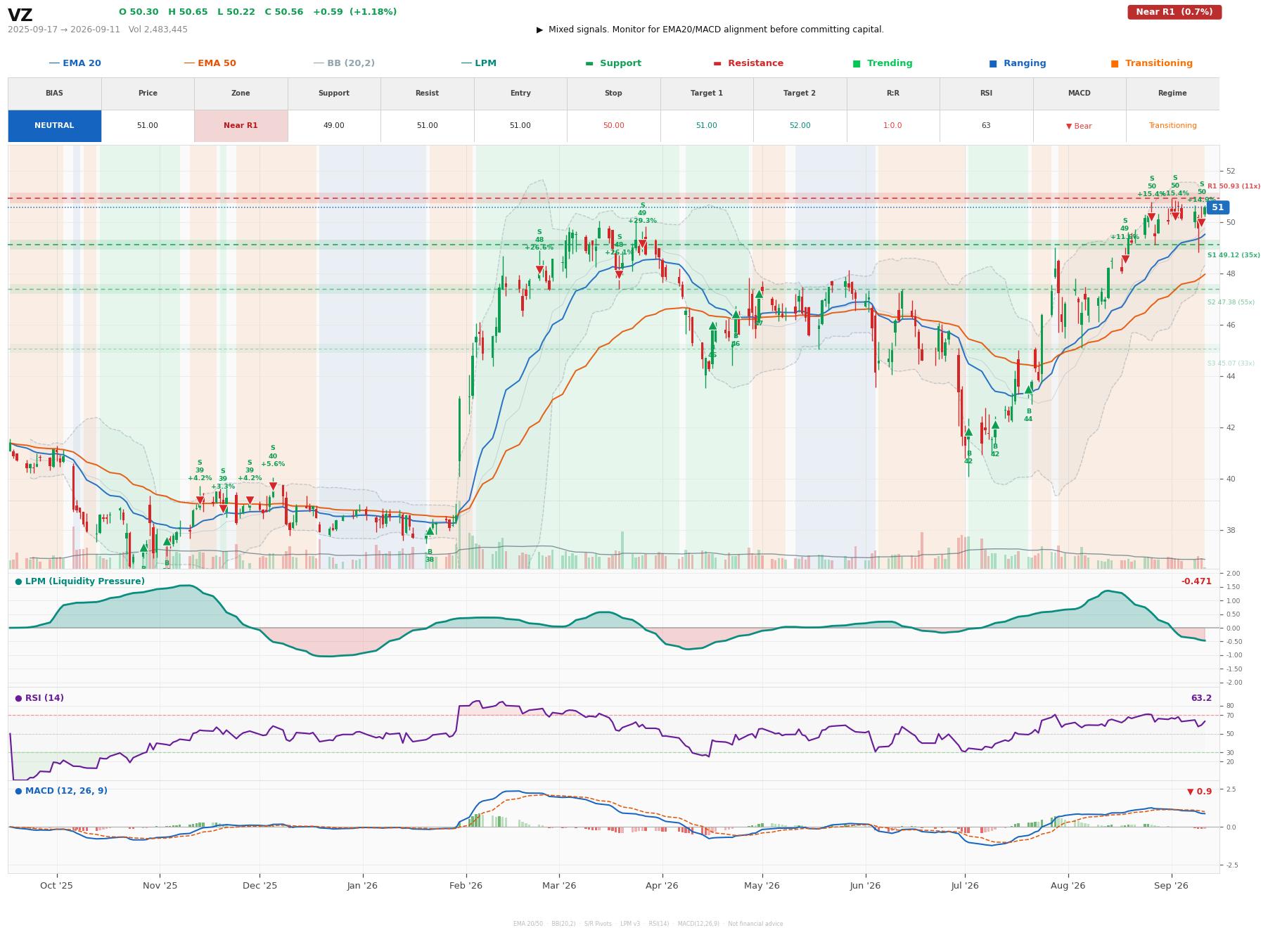Click the Mixed signals advisory text
Image resolution: width=1268 pixels, height=935 pixels.
710,30
